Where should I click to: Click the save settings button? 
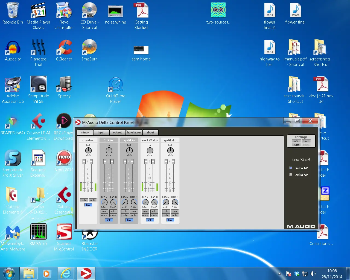pyautogui.click(x=306, y=141)
